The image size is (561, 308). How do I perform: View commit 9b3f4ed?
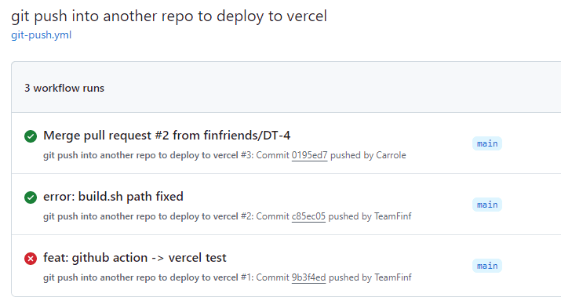pyautogui.click(x=309, y=277)
